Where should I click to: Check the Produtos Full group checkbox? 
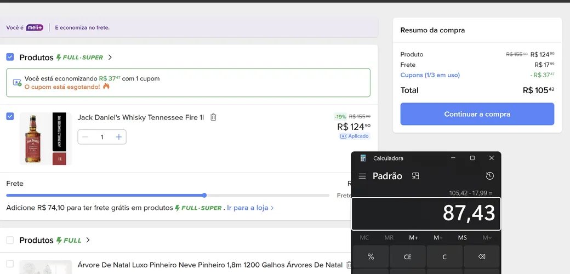click(x=10, y=240)
